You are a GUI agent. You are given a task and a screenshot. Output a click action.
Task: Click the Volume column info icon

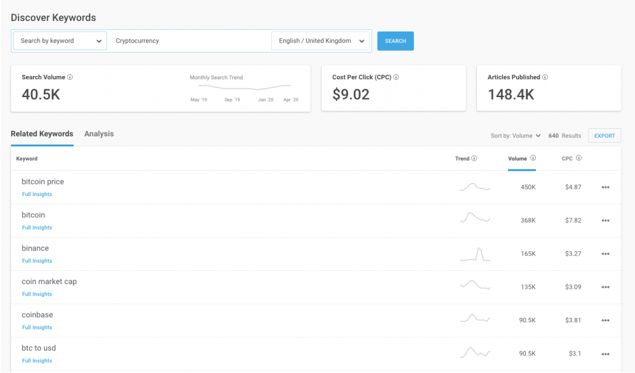[533, 159]
